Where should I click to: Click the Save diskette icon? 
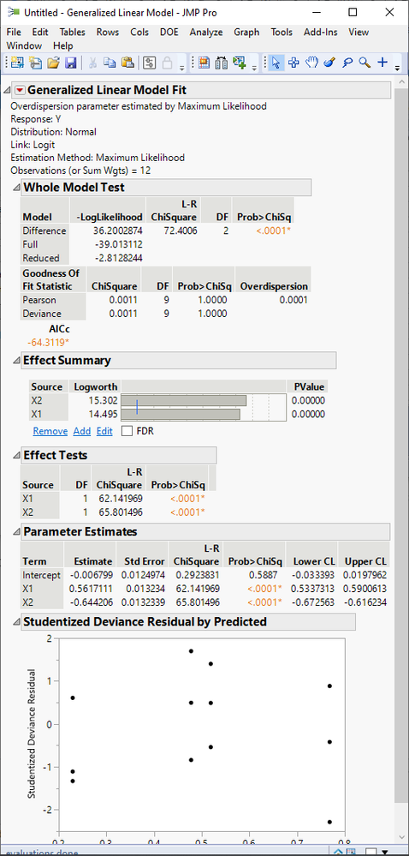(x=70, y=63)
